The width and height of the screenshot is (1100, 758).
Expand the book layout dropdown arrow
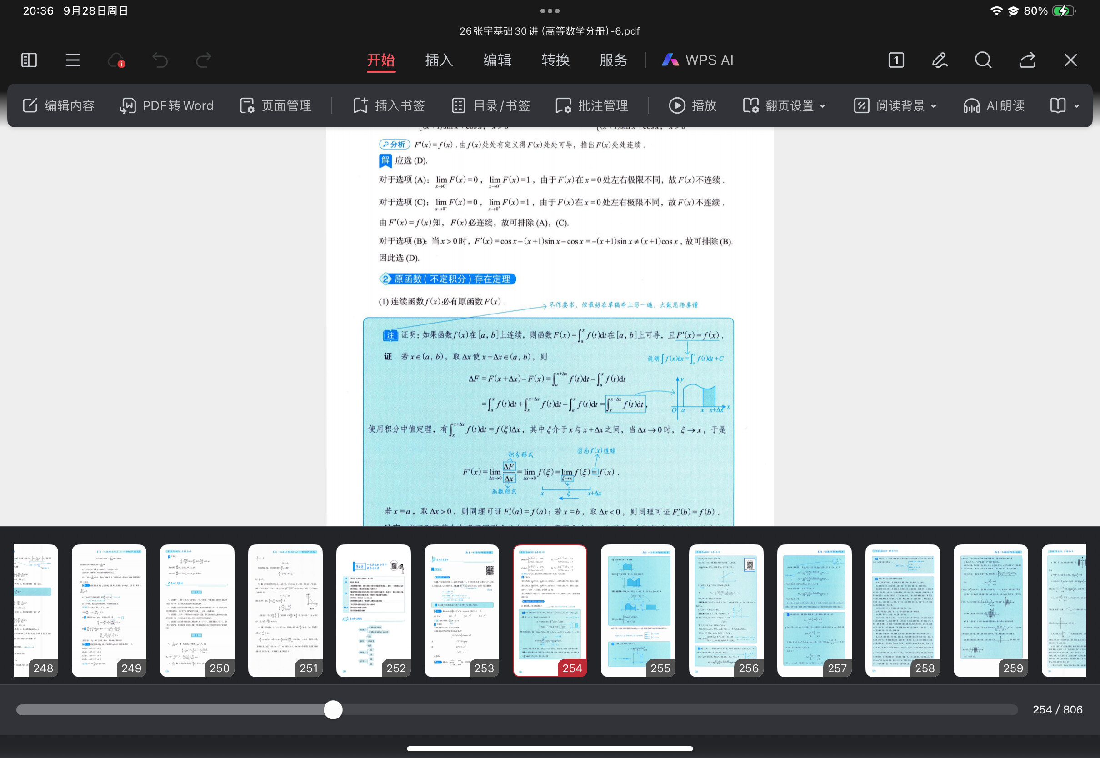tap(1077, 106)
